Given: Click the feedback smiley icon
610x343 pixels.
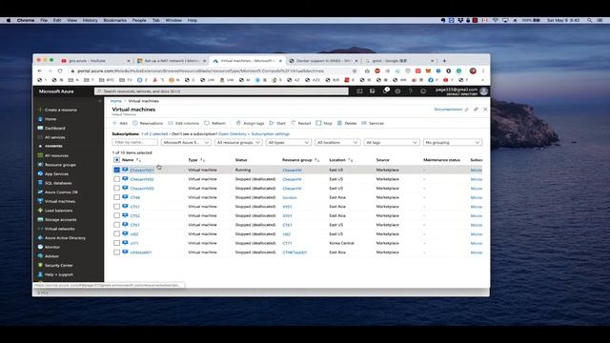Looking at the screenshot, I should [423, 91].
